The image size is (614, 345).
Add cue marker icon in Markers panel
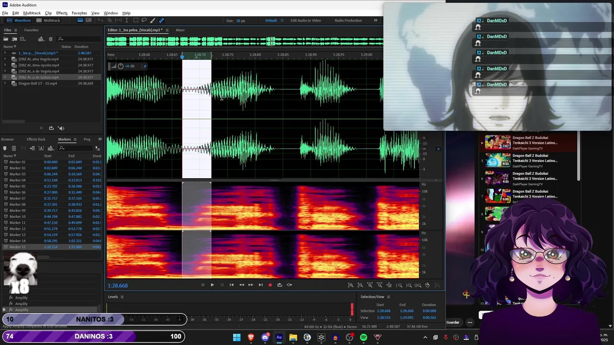click(x=5, y=149)
